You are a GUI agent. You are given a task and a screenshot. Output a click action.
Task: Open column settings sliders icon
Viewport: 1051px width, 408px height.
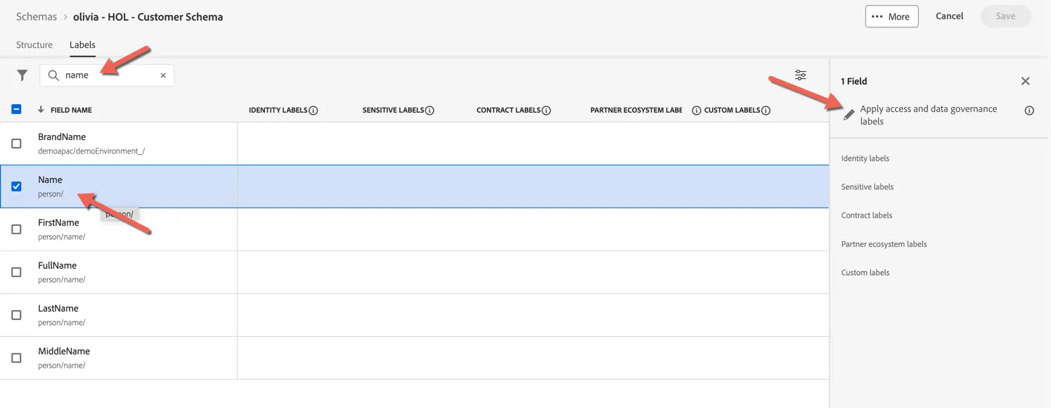[x=801, y=75]
